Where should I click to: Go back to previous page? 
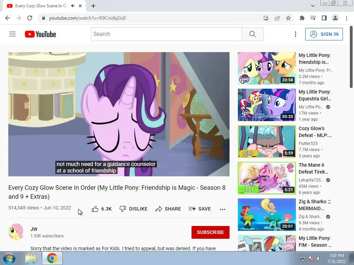(8, 18)
